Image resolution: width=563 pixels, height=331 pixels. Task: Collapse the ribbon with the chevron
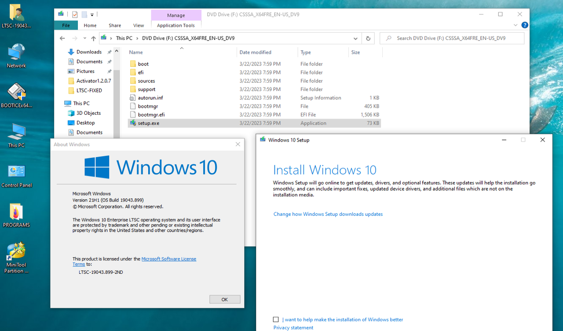(516, 25)
